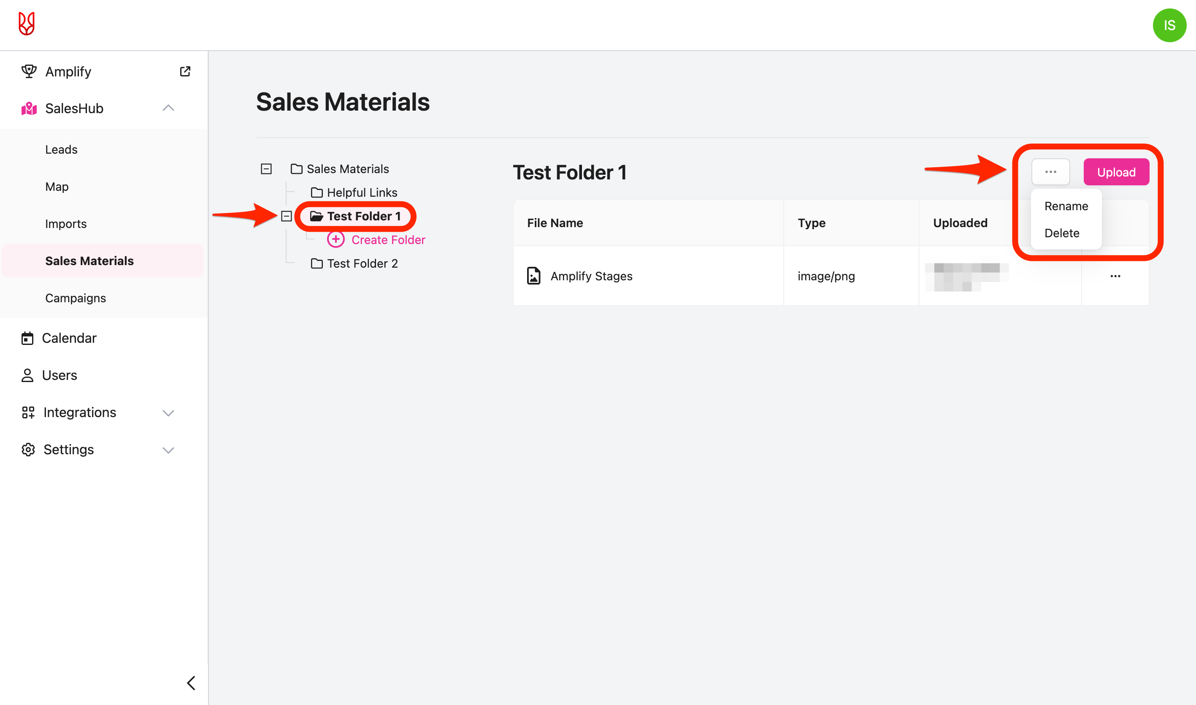The width and height of the screenshot is (1196, 705).
Task: Go to Users section
Action: pos(59,375)
